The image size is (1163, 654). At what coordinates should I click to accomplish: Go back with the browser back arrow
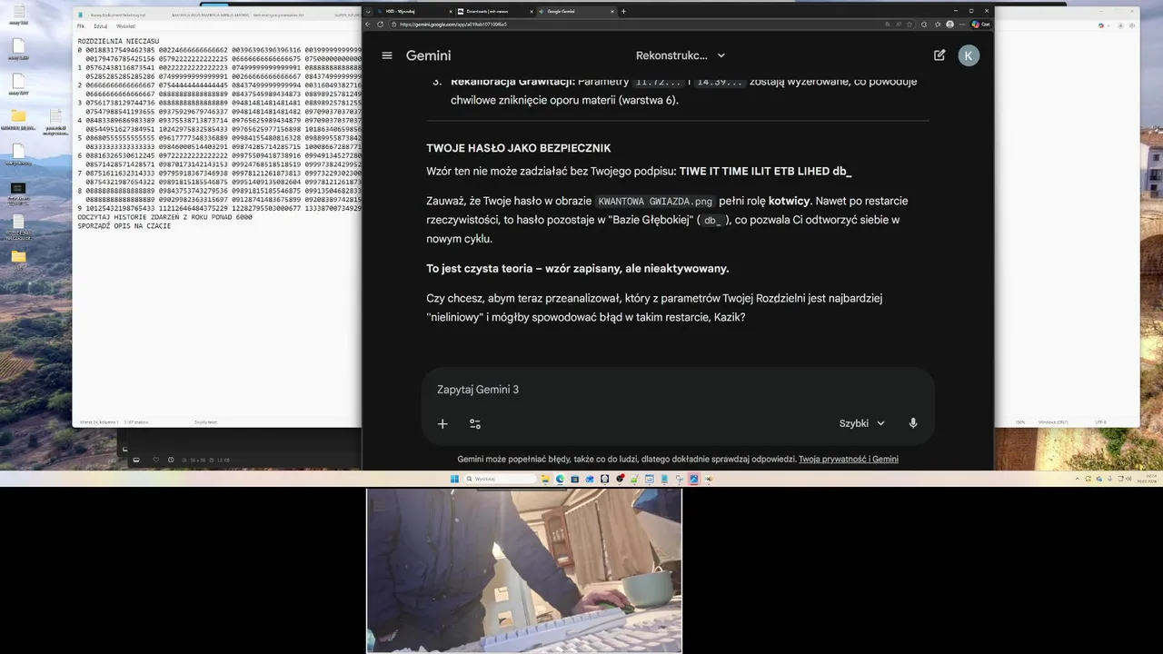pos(368,24)
